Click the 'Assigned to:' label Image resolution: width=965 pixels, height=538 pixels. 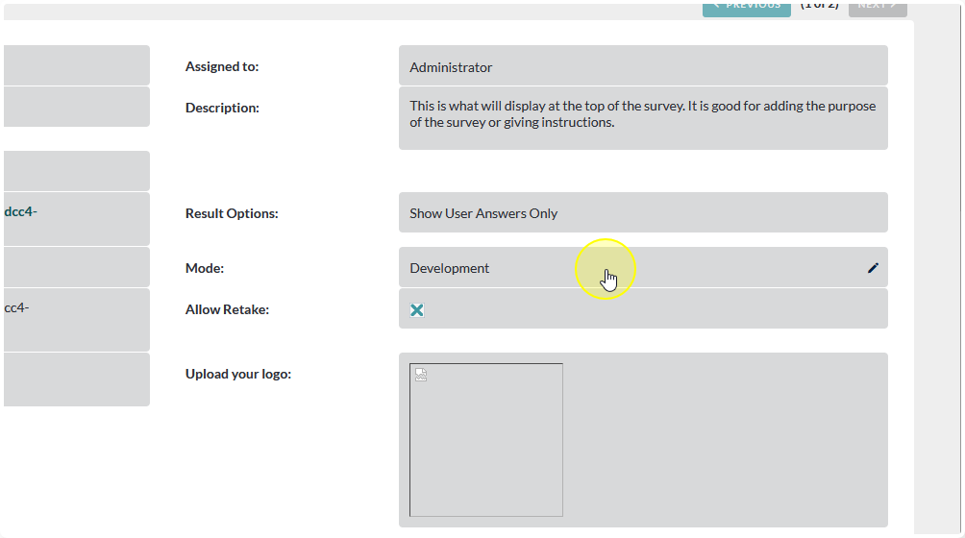coord(222,67)
